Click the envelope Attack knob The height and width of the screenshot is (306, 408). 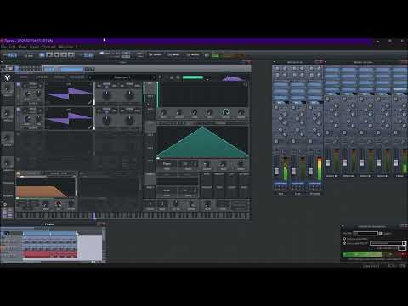179,112
